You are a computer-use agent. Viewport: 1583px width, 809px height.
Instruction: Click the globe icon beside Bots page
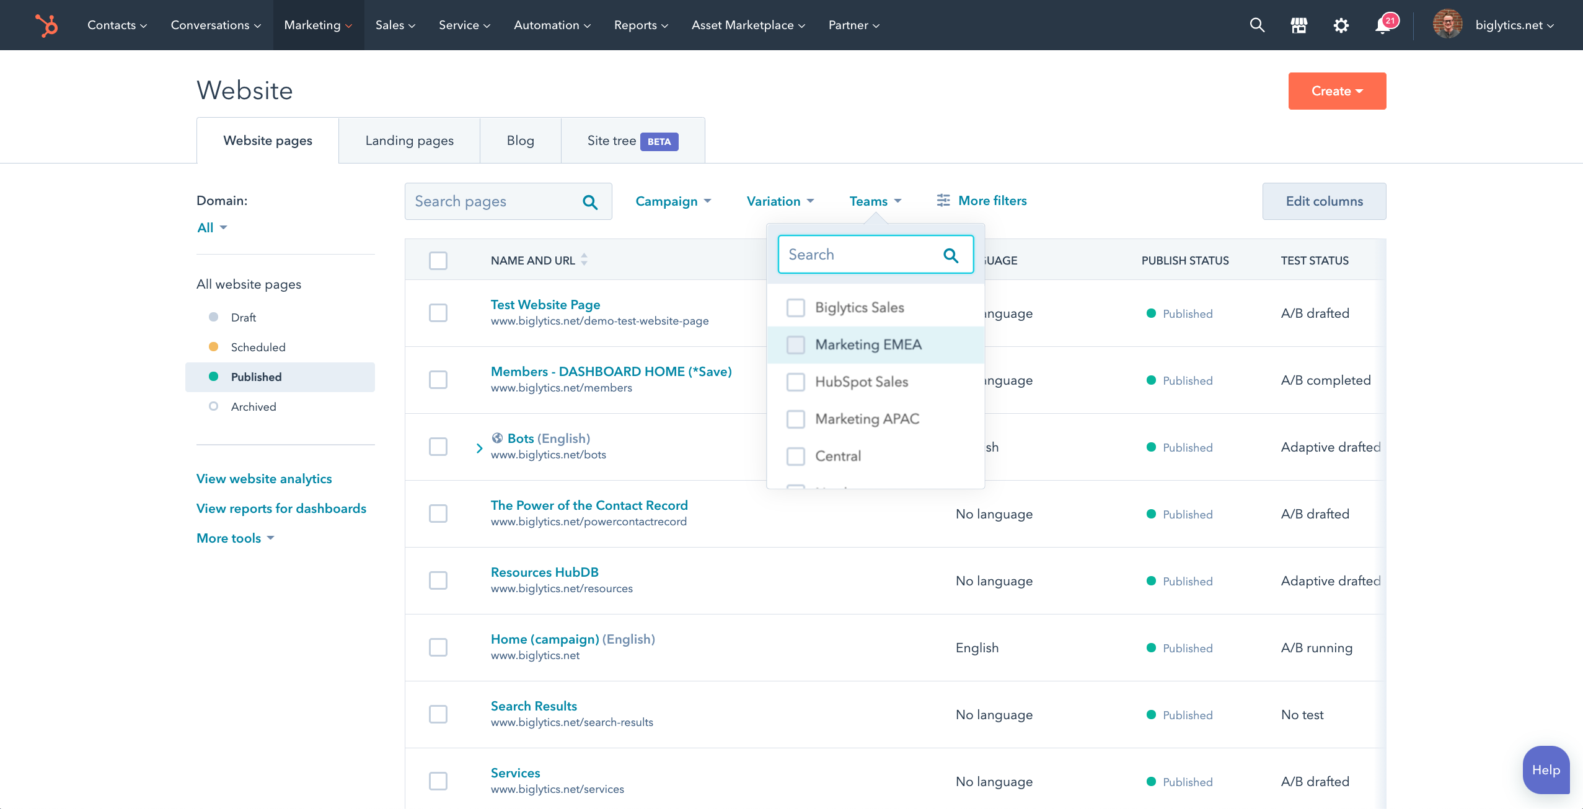[498, 438]
